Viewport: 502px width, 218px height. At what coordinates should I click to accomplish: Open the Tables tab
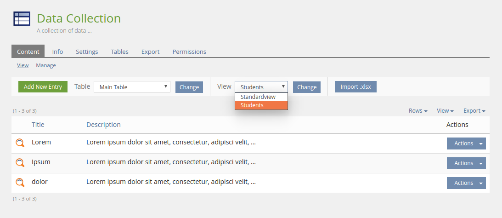(119, 52)
